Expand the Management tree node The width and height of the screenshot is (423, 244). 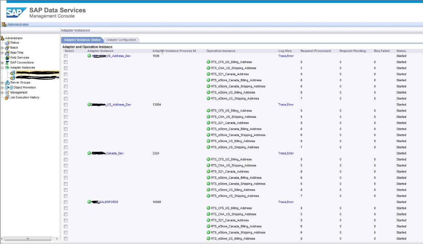(3, 92)
